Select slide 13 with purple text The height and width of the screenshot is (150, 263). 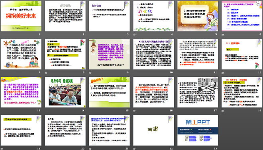coord(21,92)
